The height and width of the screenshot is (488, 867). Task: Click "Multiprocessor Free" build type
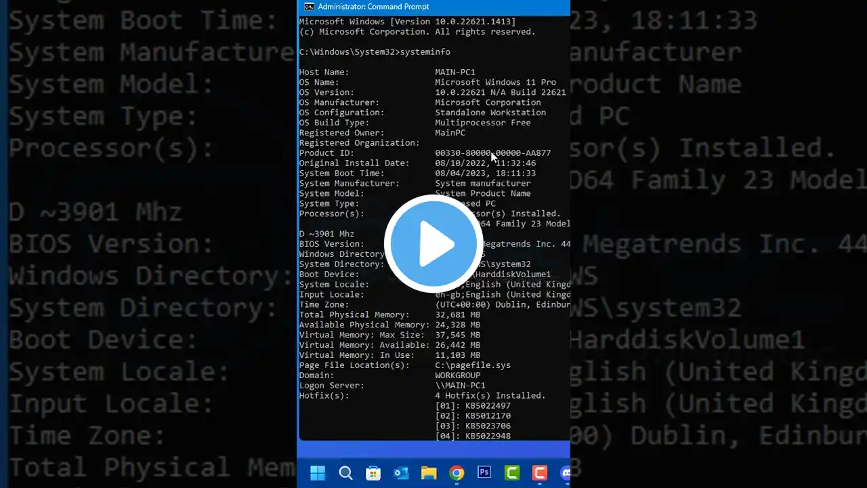483,123
